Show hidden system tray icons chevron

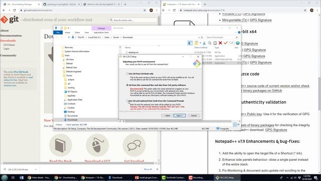pyautogui.click(x=287, y=177)
